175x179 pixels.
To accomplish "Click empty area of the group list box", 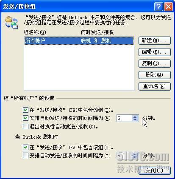I will tap(79, 68).
